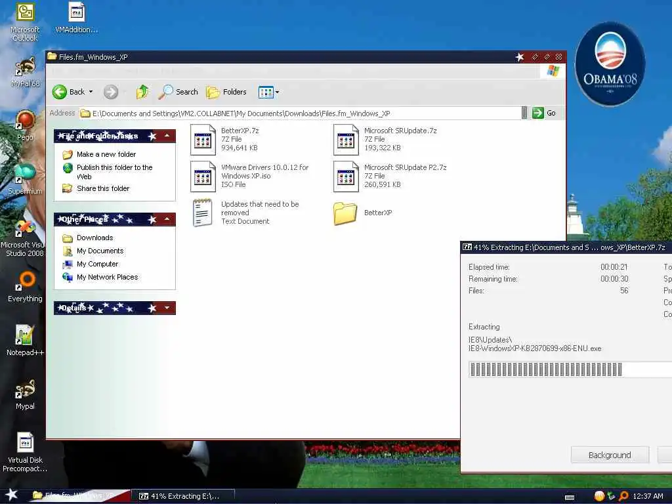
Task: Click the Background button in 7-Zip dialog
Action: pyautogui.click(x=610, y=455)
